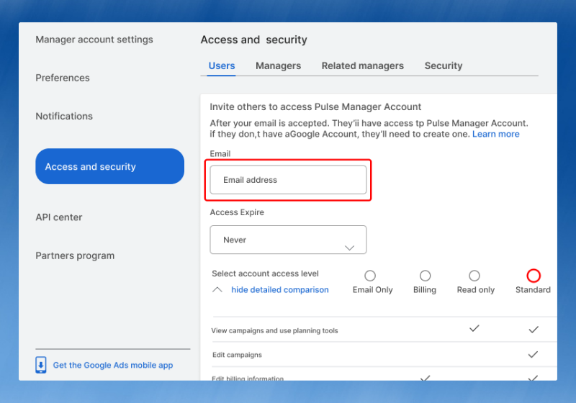Click the mobile app download icon
This screenshot has height=403, width=576.
pos(41,365)
